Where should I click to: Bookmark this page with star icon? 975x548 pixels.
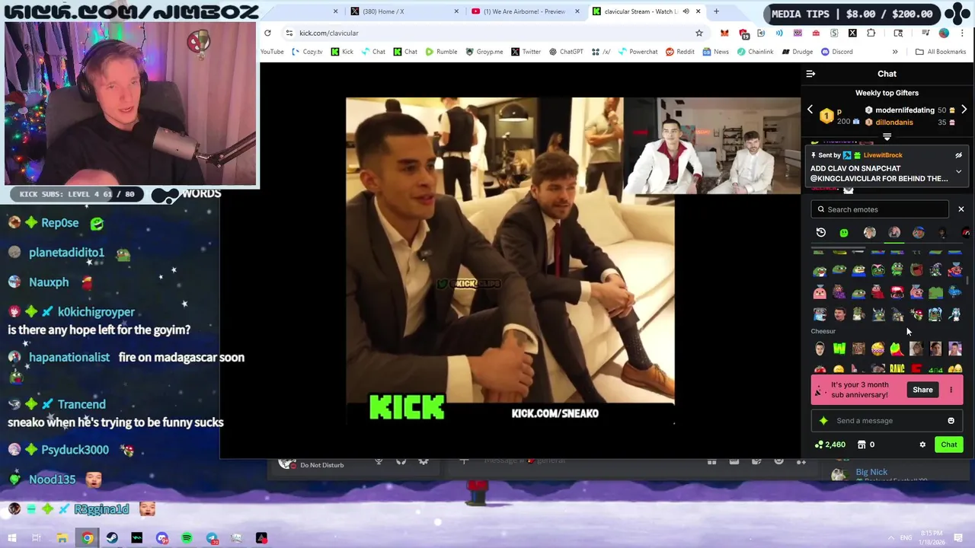click(x=698, y=33)
